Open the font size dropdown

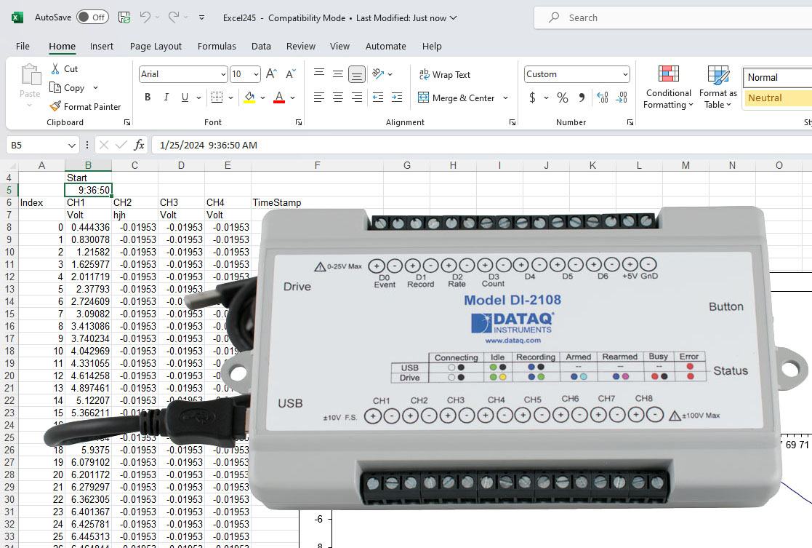[x=257, y=74]
